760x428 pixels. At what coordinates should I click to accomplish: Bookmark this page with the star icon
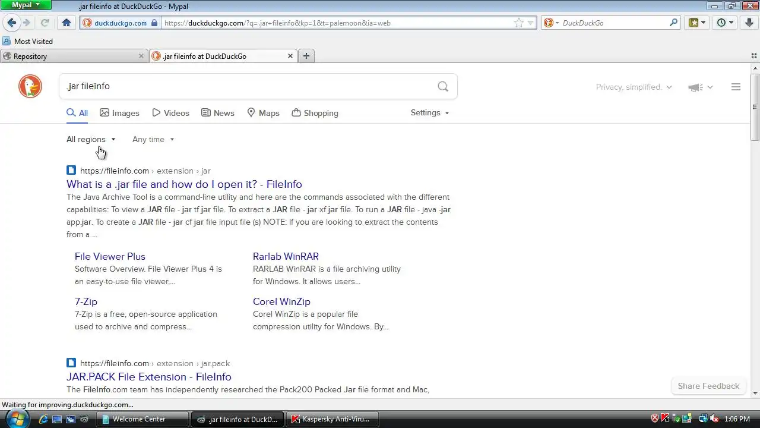pyautogui.click(x=518, y=23)
